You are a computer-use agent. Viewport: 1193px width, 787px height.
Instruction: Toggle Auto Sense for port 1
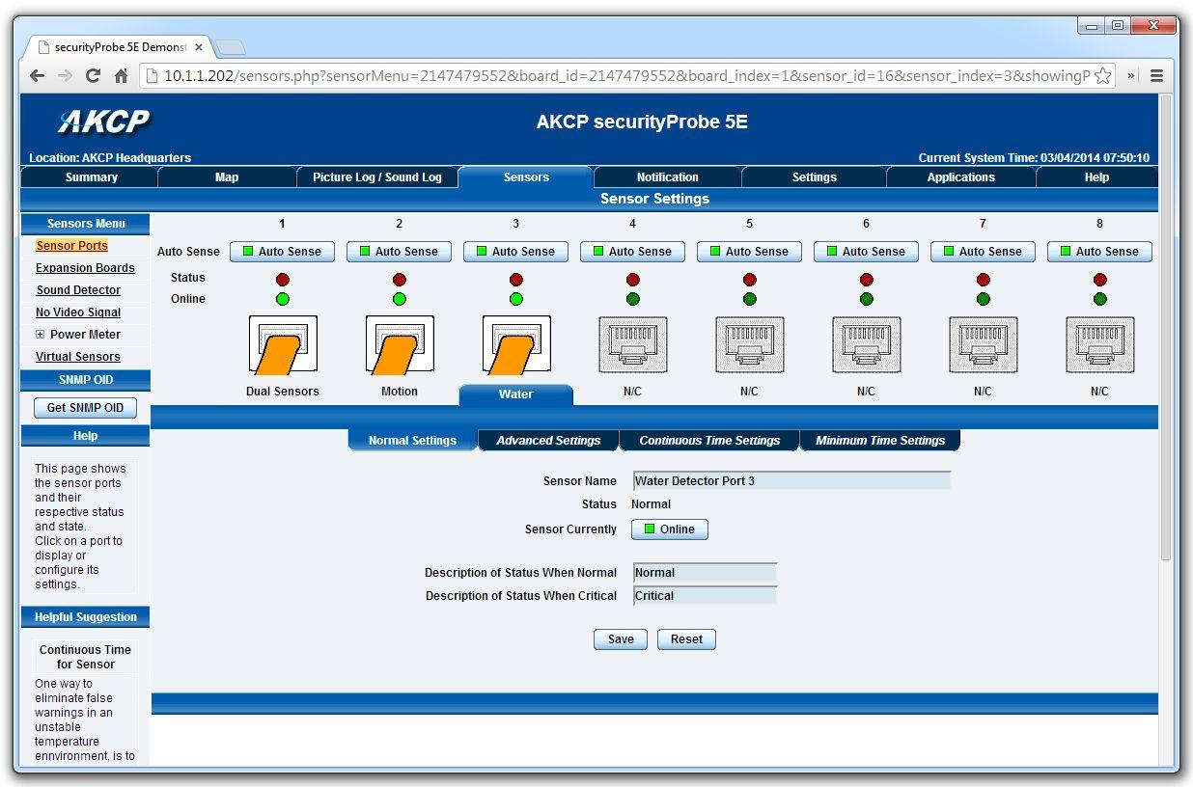[282, 252]
